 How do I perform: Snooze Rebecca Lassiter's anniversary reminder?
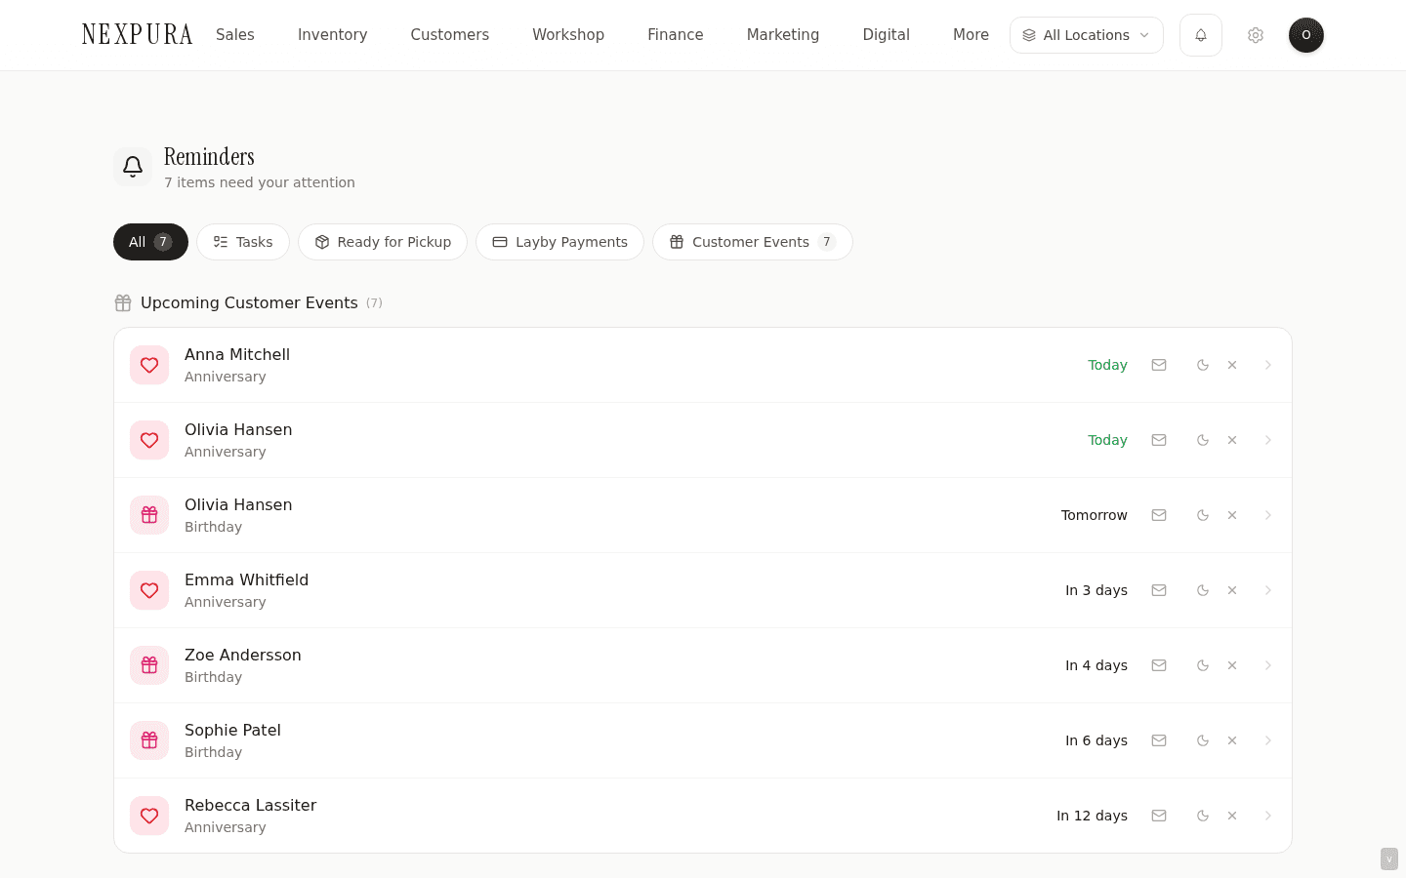point(1203,816)
